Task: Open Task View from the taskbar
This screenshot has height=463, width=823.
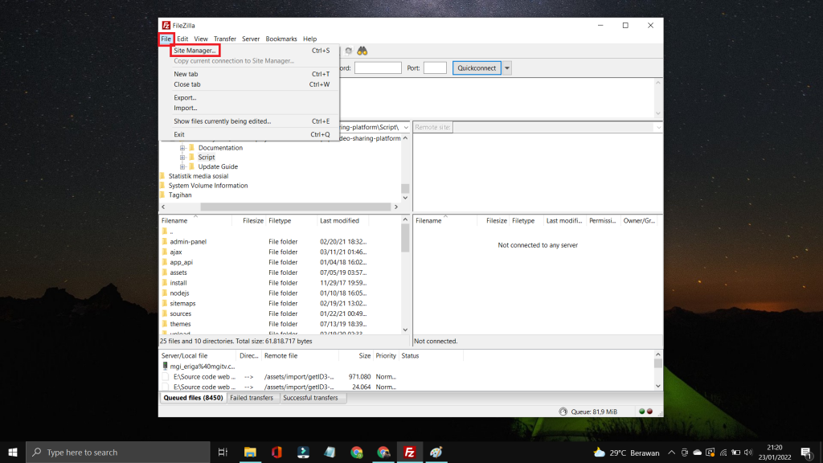Action: (223, 452)
